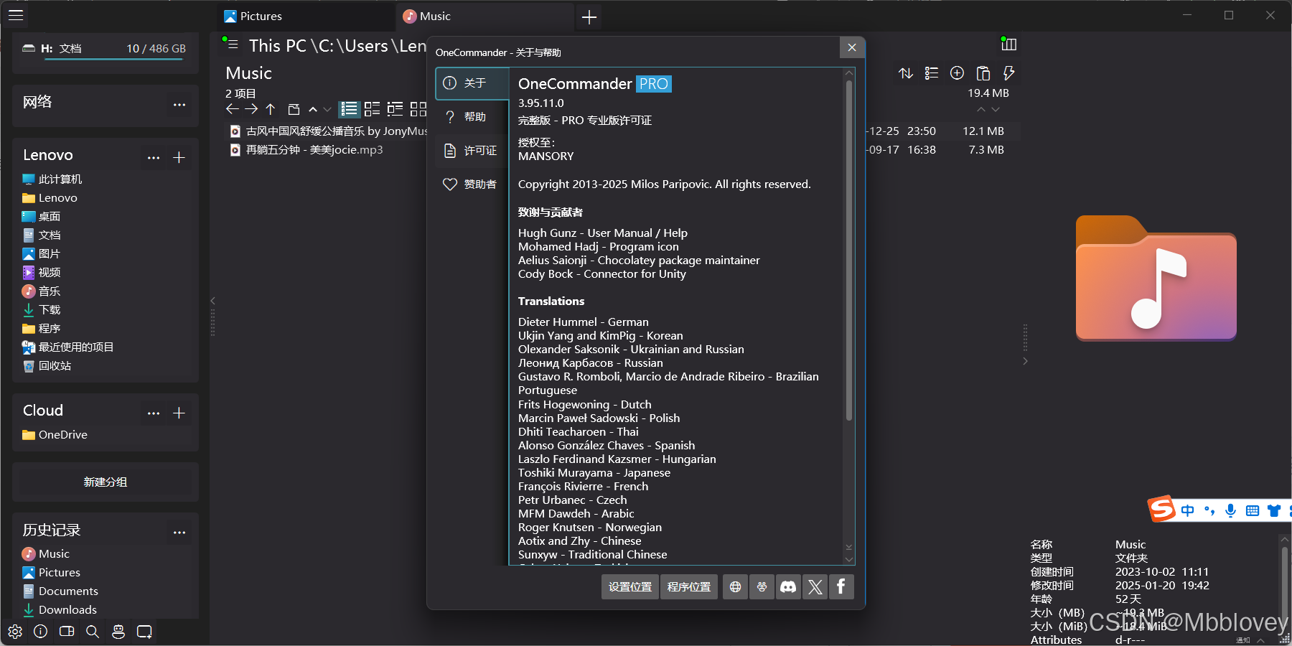The width and height of the screenshot is (1292, 646).
Task: Select the 许可证 tab
Action: point(472,151)
